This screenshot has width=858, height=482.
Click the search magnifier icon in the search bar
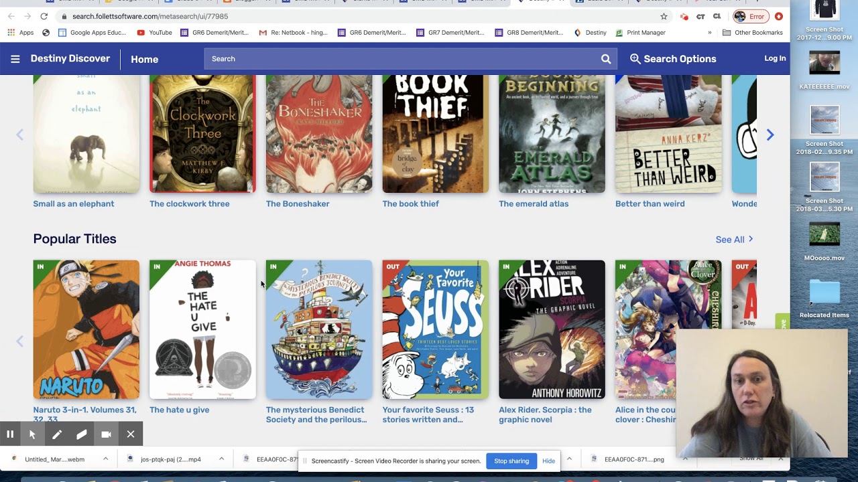tap(606, 59)
